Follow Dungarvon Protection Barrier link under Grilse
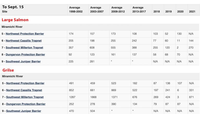200x114 pixels. point(26,104)
